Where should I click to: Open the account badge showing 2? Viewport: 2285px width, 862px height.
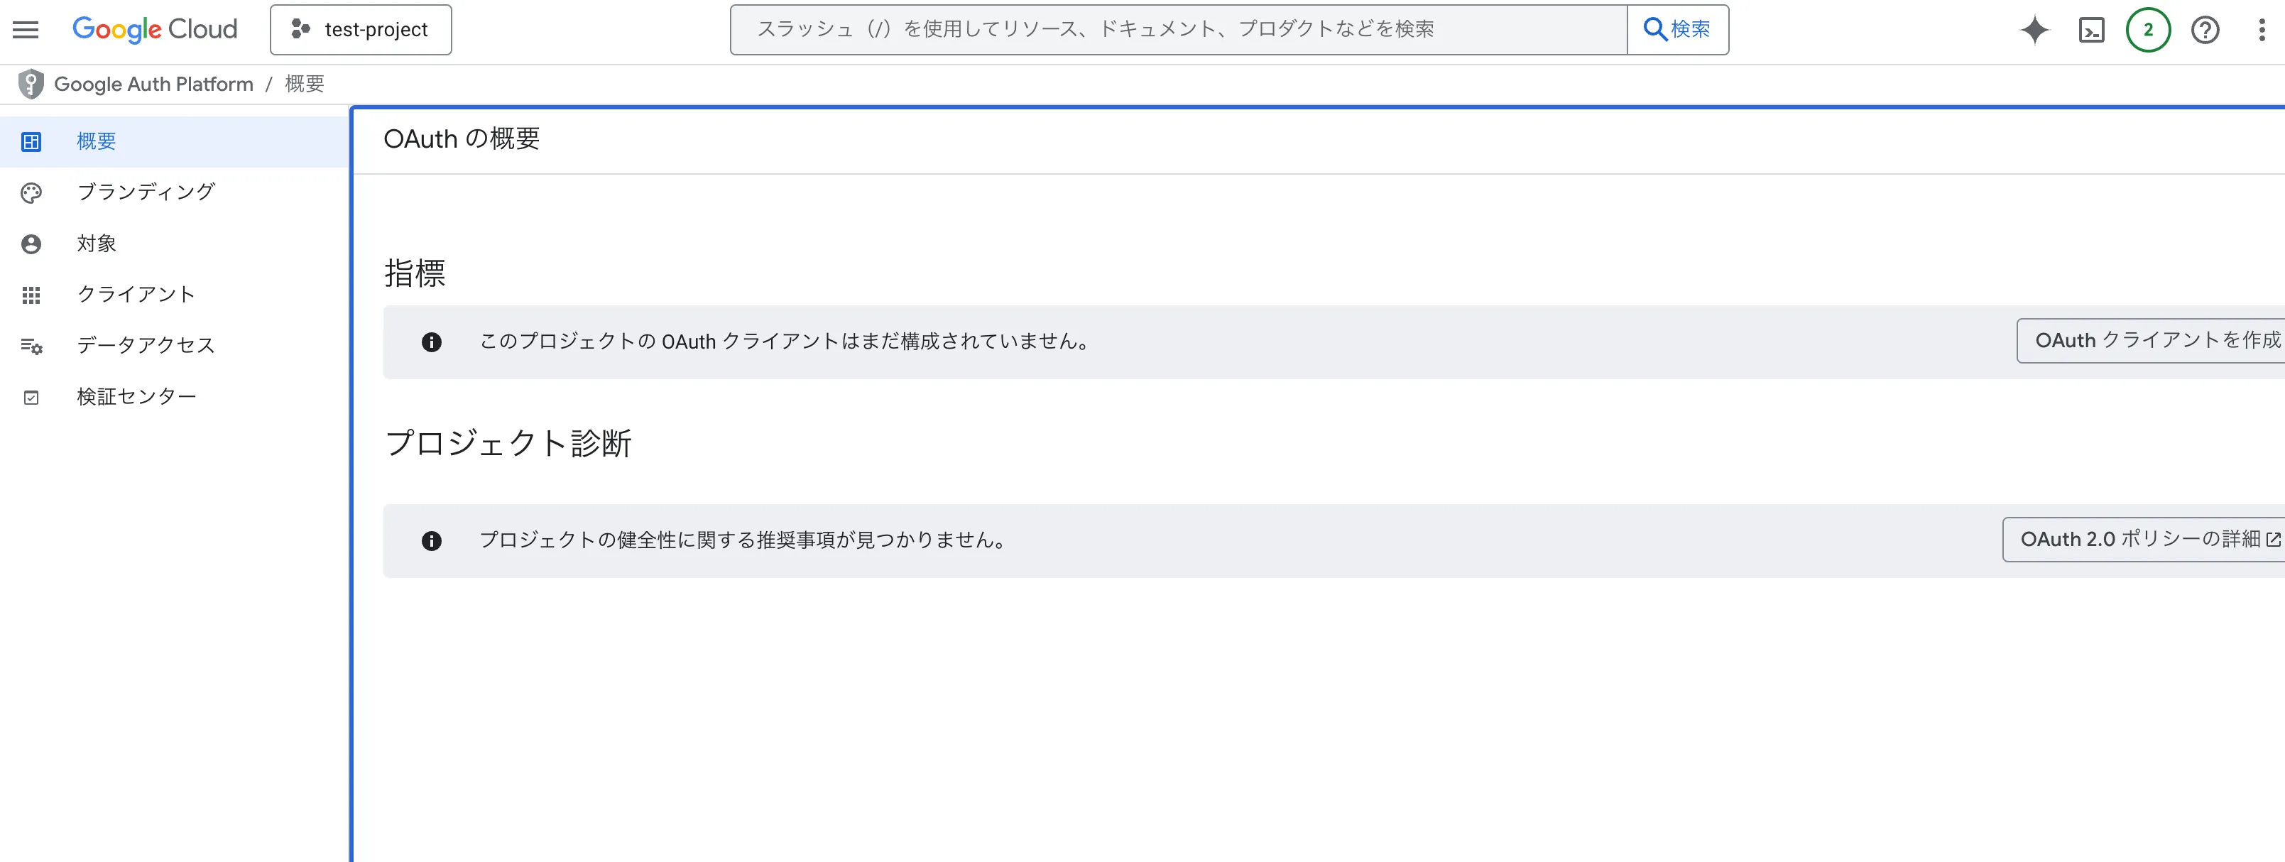[2147, 29]
